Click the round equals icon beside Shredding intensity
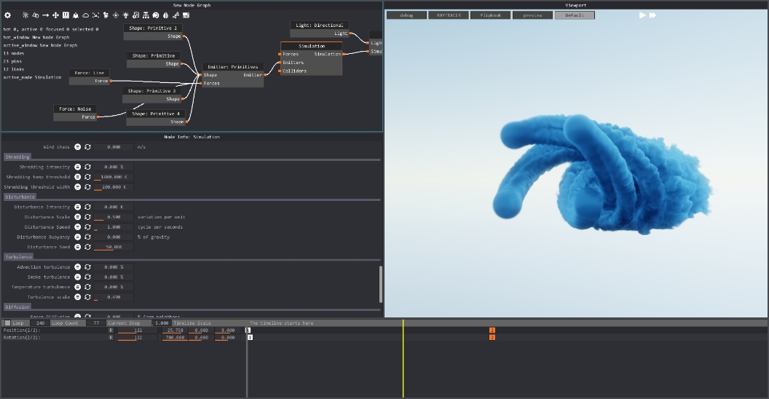Viewport: 769px width, 399px height. coord(78,167)
